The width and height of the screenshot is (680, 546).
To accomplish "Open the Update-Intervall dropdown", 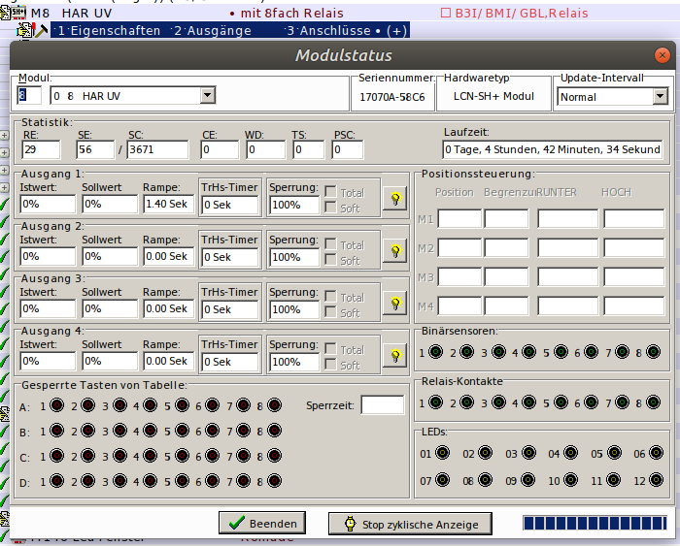I will click(x=660, y=97).
